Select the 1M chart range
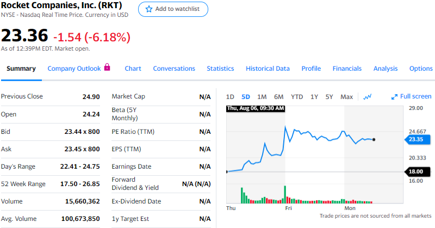Screen dimensions: 435x228 pyautogui.click(x=262, y=97)
